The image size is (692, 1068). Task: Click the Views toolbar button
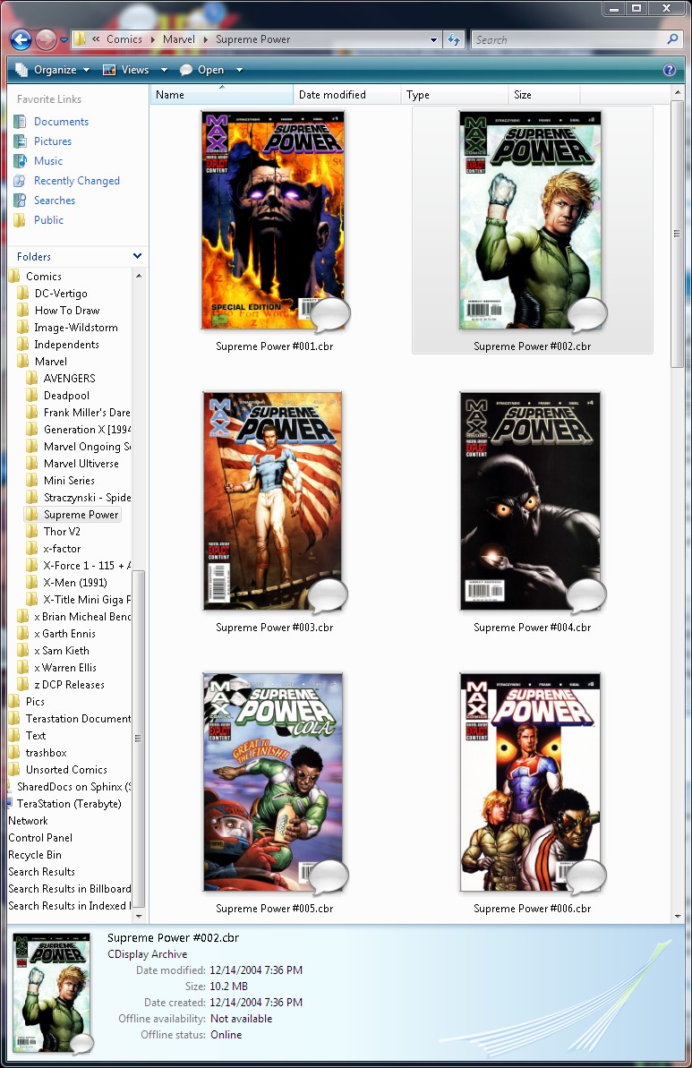126,70
